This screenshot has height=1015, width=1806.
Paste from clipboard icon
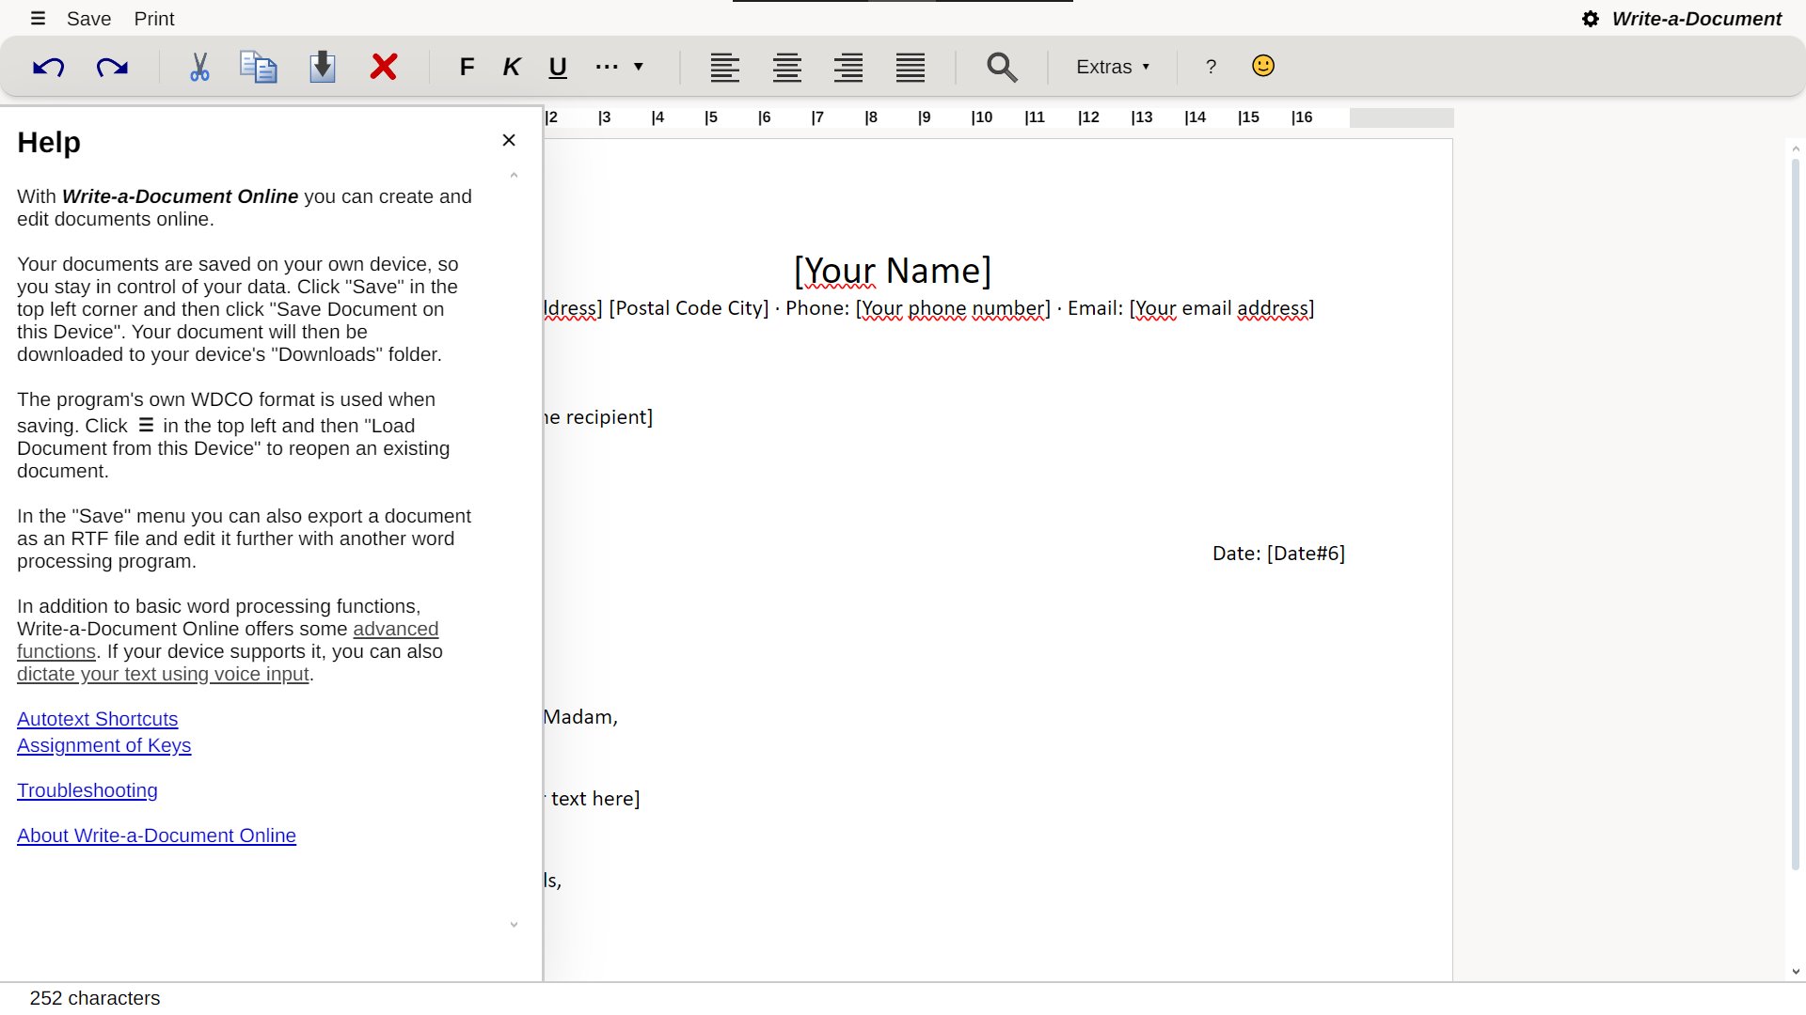[323, 67]
